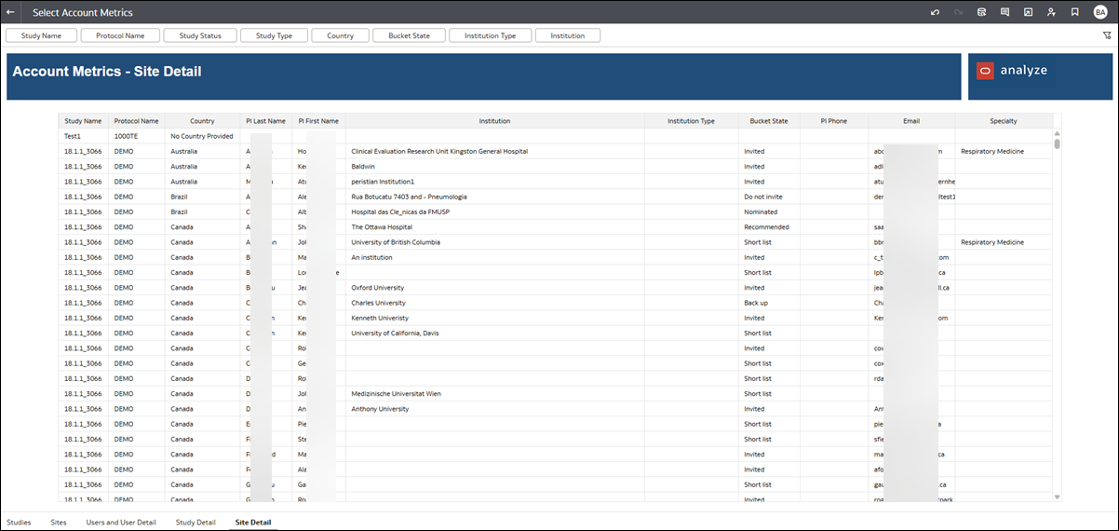Viewport: 1119px width, 531px height.
Task: Open the comments/notes icon
Action: coord(1004,12)
